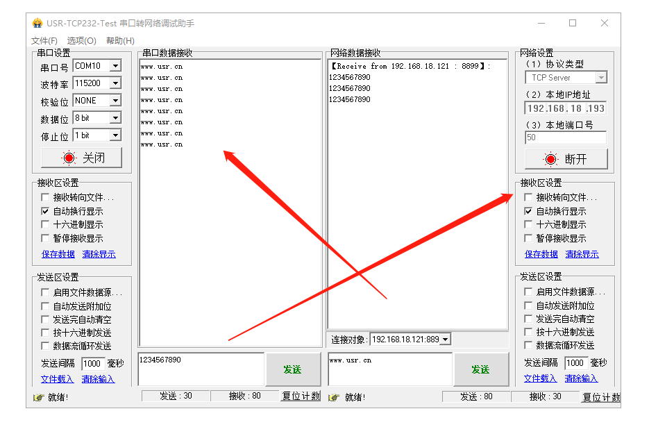Enable serial 发送完自动清空 checkbox

[x=45, y=319]
